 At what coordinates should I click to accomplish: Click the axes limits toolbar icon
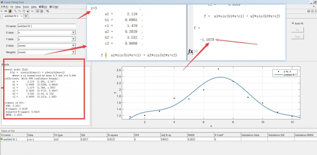(48, 11)
